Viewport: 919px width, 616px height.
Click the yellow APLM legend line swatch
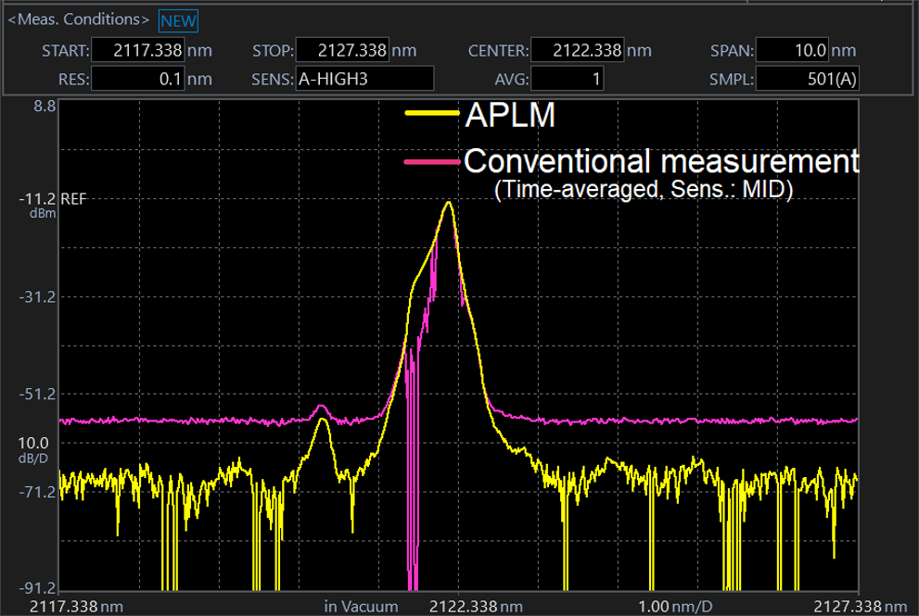pyautogui.click(x=432, y=113)
